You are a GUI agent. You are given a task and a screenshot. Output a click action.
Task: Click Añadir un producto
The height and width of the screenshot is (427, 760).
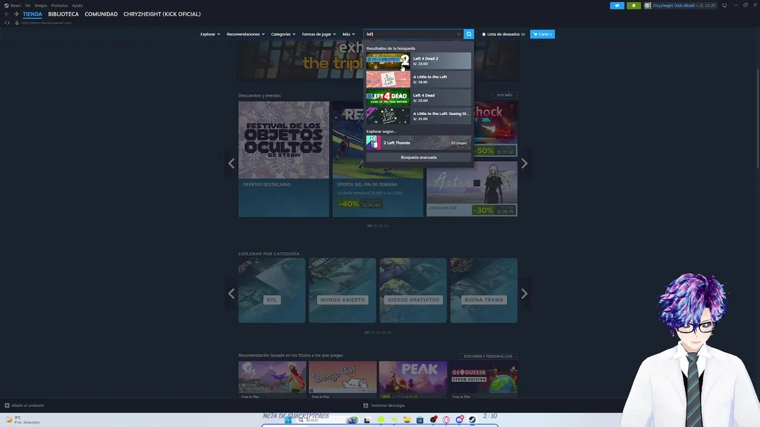pos(24,406)
